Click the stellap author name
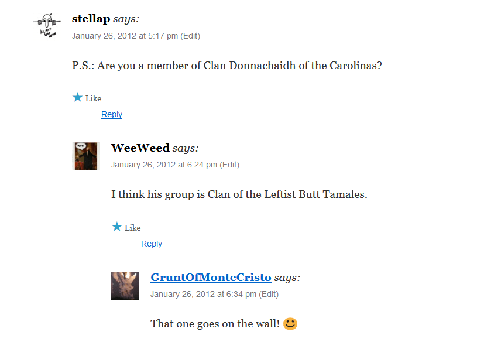484x349 pixels. pyautogui.click(x=91, y=19)
